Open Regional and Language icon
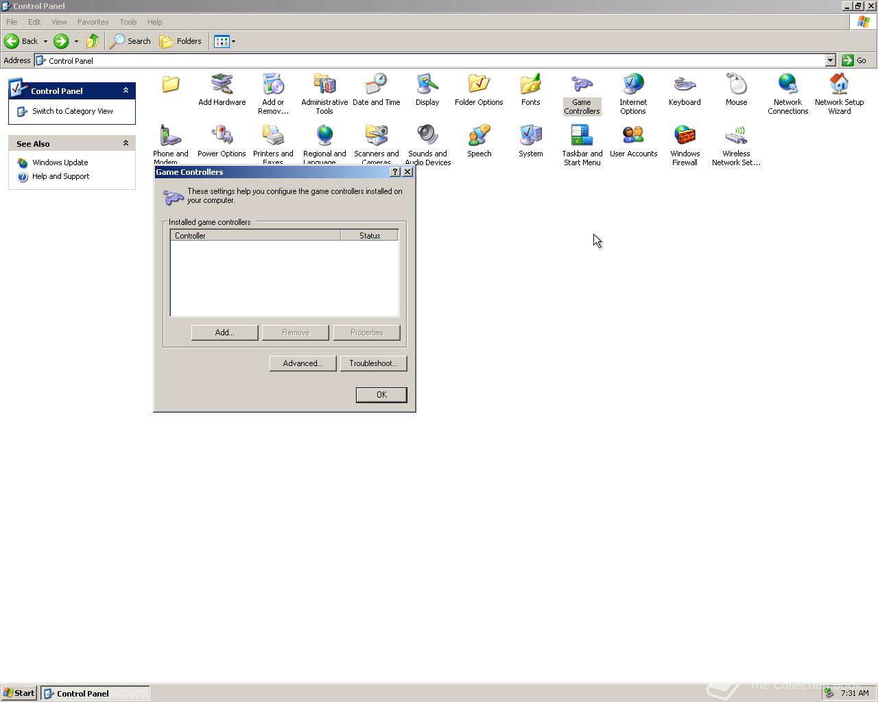Image resolution: width=878 pixels, height=702 pixels. pyautogui.click(x=324, y=144)
